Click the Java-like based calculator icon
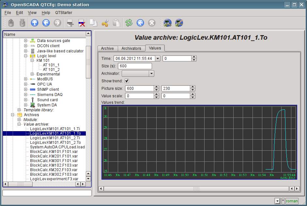307x206 pixels. pos(33,51)
